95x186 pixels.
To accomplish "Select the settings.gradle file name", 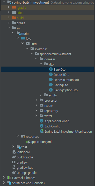I will [x=26, y=173].
